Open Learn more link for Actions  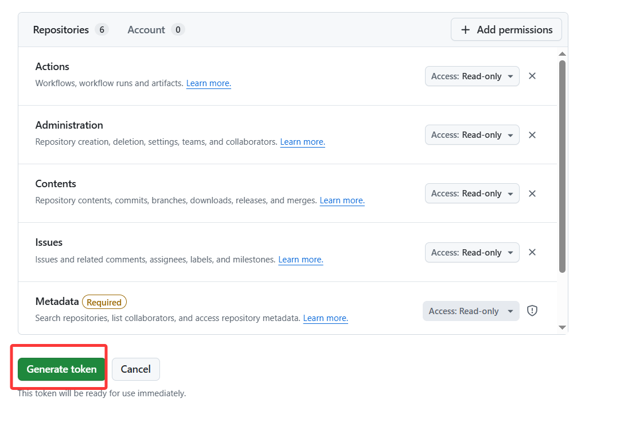(x=209, y=83)
